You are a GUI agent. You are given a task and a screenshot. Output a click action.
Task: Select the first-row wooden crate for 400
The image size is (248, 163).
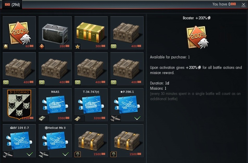127,33
